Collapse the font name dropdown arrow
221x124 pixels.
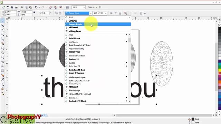click(x=91, y=13)
